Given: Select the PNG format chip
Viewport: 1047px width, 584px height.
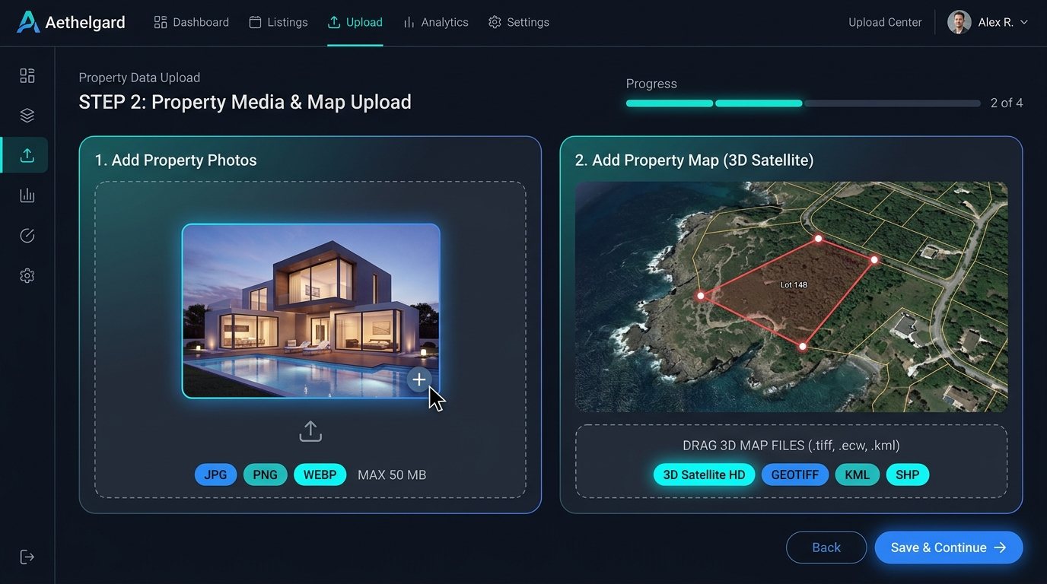Looking at the screenshot, I should click(266, 474).
